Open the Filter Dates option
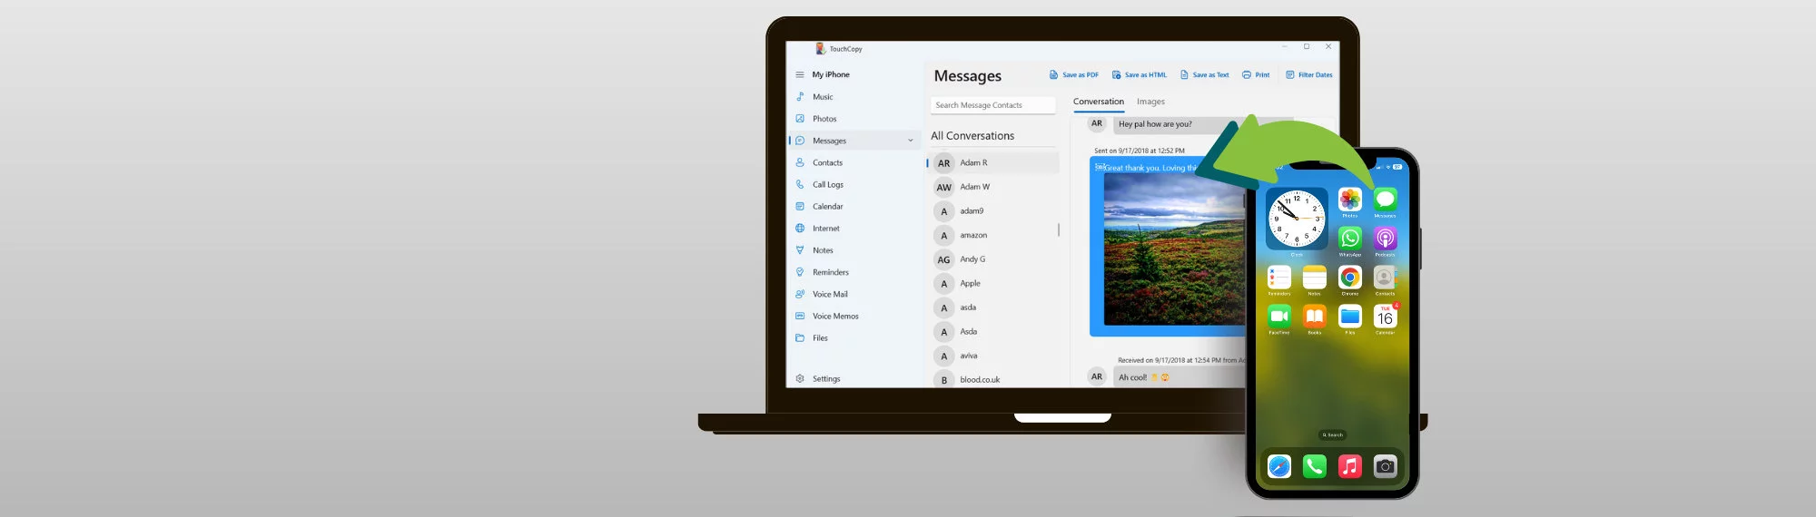Image resolution: width=1816 pixels, height=517 pixels. 1309,75
